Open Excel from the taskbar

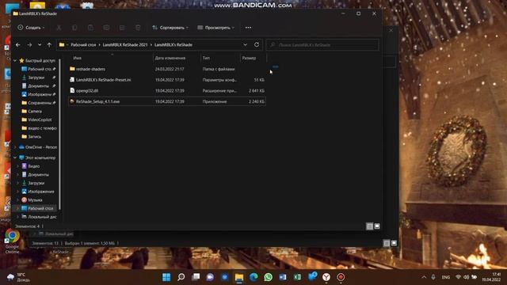coord(298,277)
